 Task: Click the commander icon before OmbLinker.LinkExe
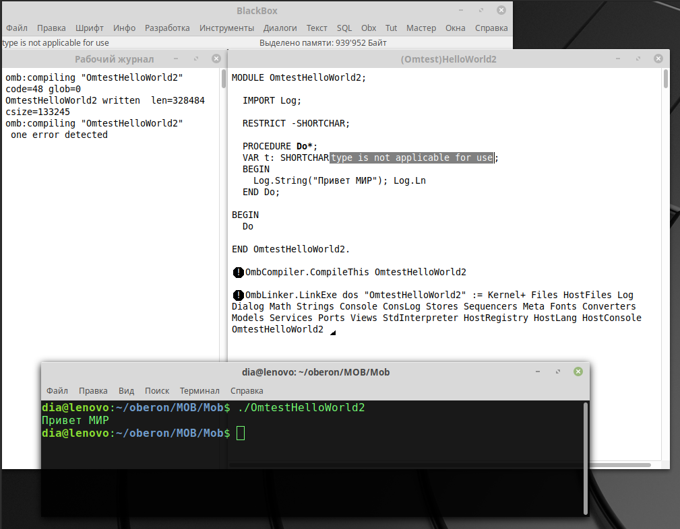pyautogui.click(x=238, y=295)
